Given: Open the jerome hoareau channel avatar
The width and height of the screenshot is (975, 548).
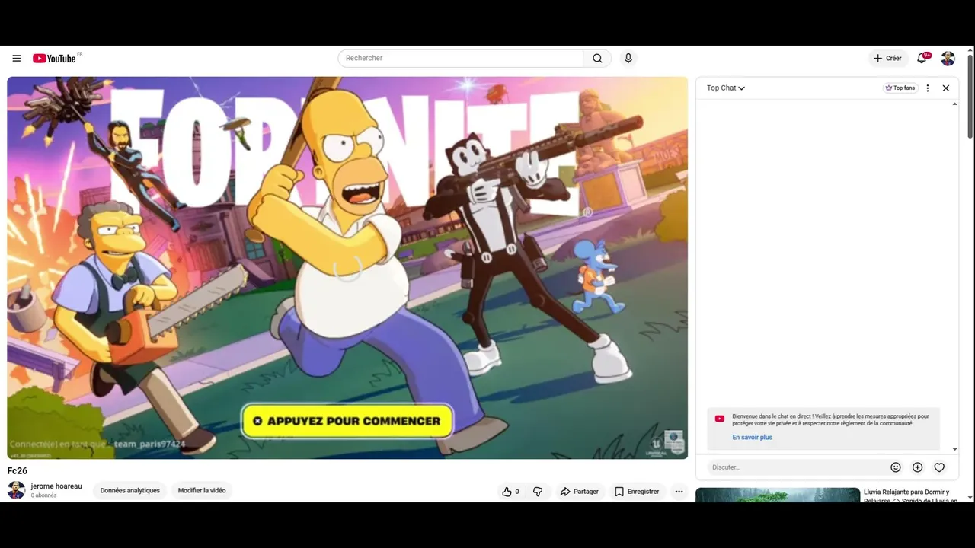Looking at the screenshot, I should tap(16, 490).
